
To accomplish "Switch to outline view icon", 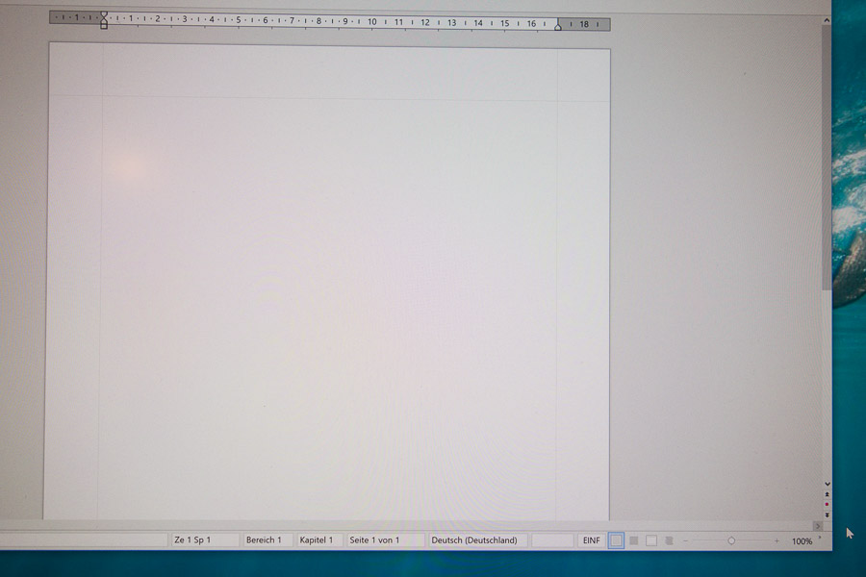I will point(669,540).
